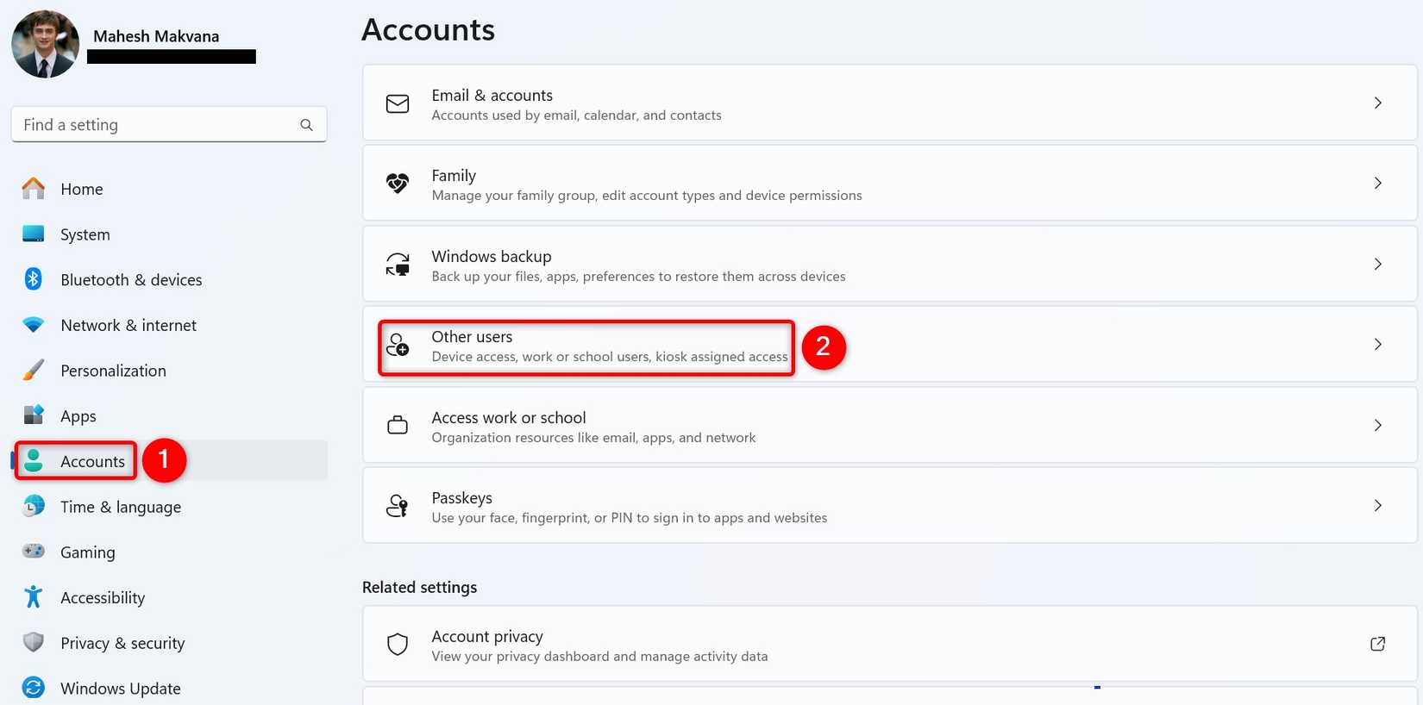
Task: Select the Windows Update icon
Action: (x=33, y=687)
